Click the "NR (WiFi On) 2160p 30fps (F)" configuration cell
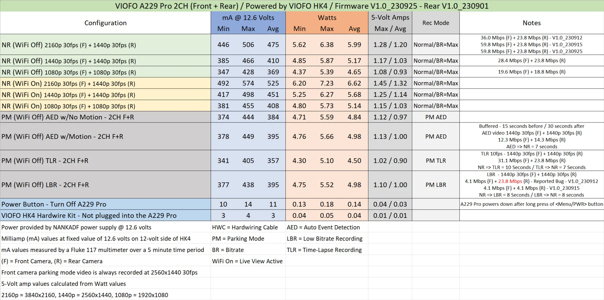Viewport: 604px width, 300px height. (105, 83)
